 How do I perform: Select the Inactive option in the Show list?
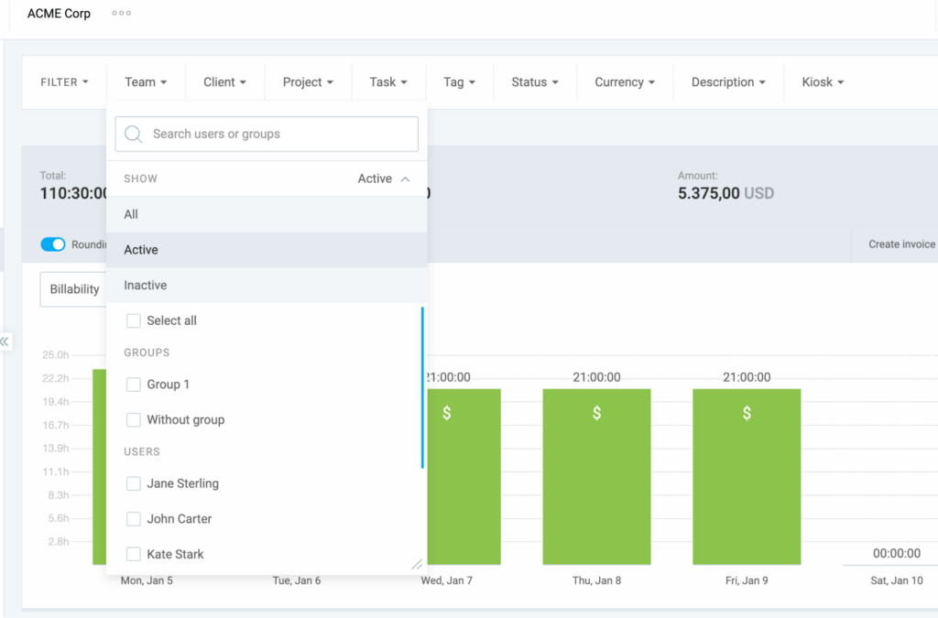pyautogui.click(x=146, y=286)
